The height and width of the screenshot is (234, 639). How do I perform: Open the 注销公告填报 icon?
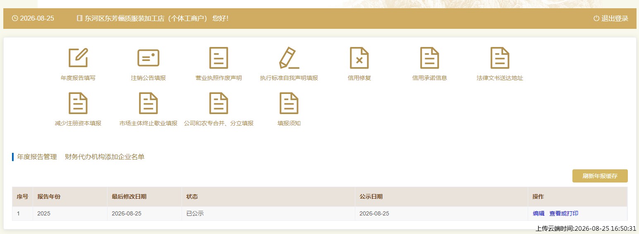click(148, 58)
